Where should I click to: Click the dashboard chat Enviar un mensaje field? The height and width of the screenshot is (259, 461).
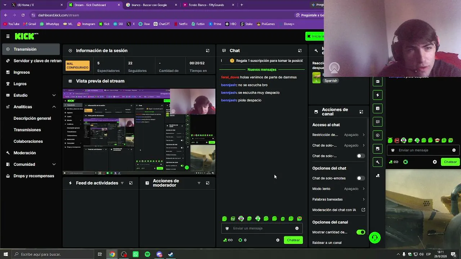(262, 228)
